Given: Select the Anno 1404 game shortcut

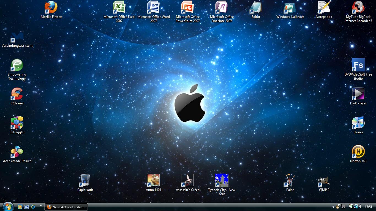Looking at the screenshot, I should (x=153, y=183).
